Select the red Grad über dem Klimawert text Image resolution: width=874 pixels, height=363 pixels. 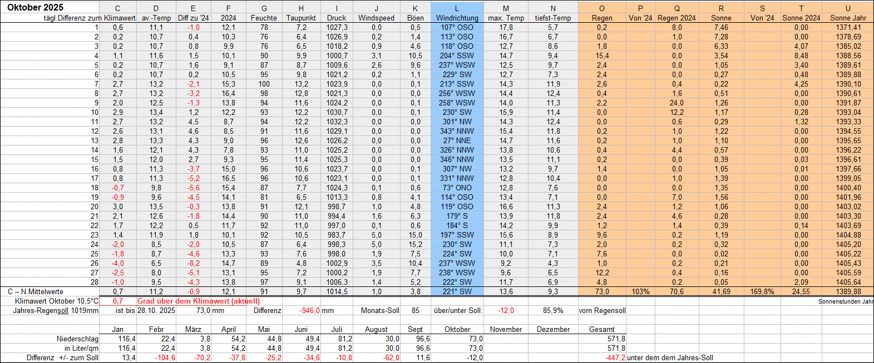click(191, 301)
